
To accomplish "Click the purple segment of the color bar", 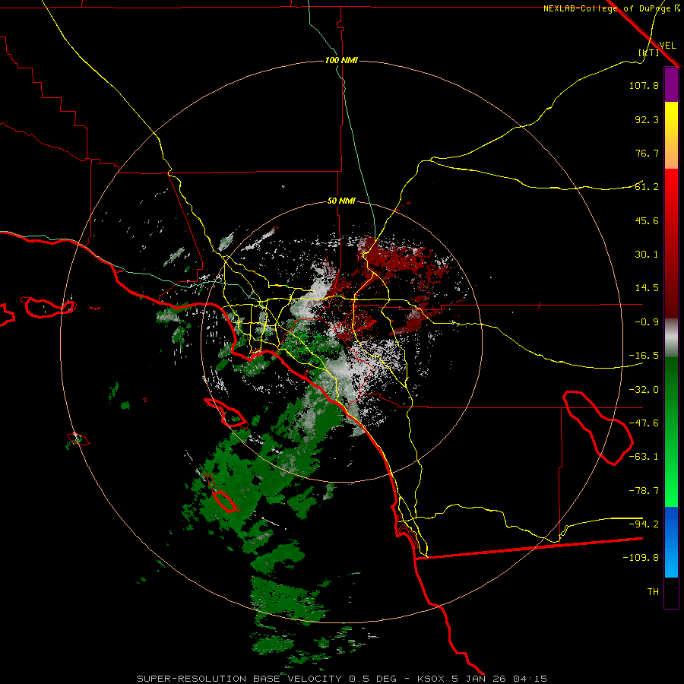I will pos(671,84).
